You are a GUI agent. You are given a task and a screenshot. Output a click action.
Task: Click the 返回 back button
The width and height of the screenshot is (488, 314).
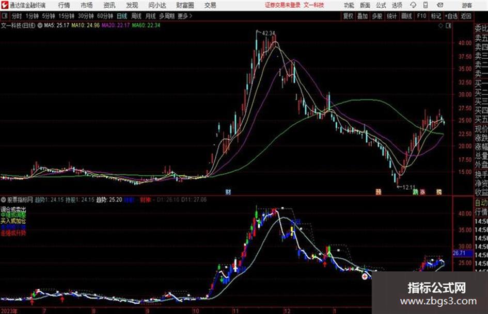click(x=466, y=16)
